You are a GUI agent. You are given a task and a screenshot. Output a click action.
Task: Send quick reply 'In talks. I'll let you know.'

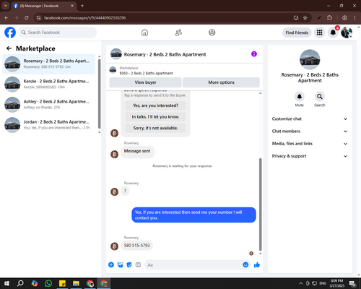pos(155,117)
